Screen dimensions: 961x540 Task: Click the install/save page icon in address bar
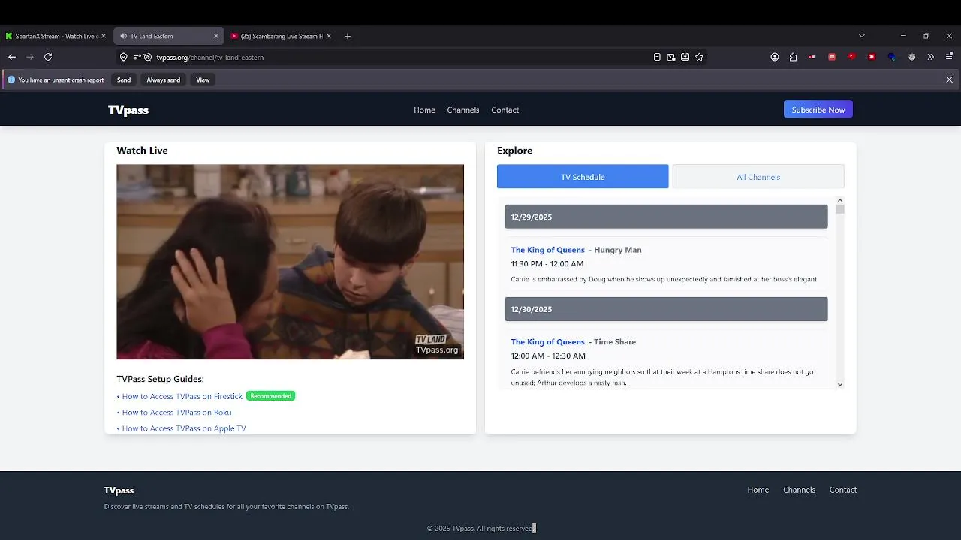tap(685, 57)
